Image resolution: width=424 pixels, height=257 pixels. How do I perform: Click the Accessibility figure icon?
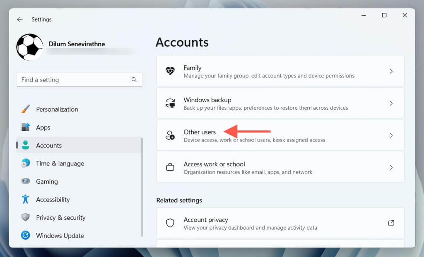point(25,199)
